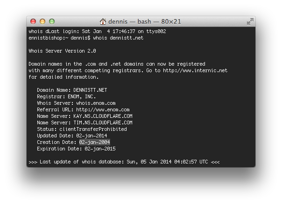This screenshot has width=282, height=204.
Task: Click the http://www.internic.net URL text
Action: click(x=195, y=70)
